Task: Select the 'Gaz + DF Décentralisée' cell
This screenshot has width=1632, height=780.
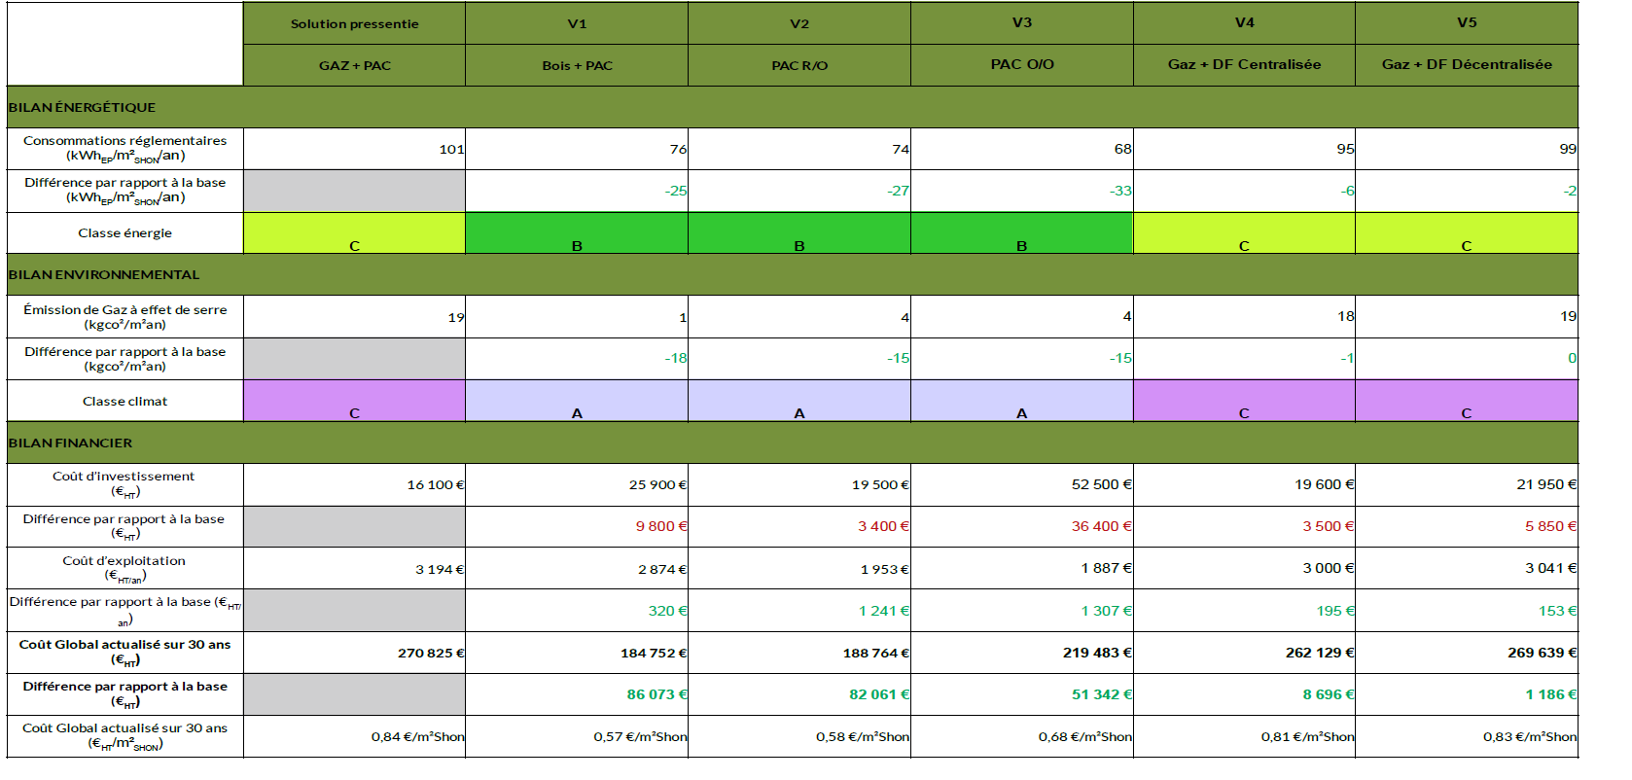Action: [x=1467, y=65]
